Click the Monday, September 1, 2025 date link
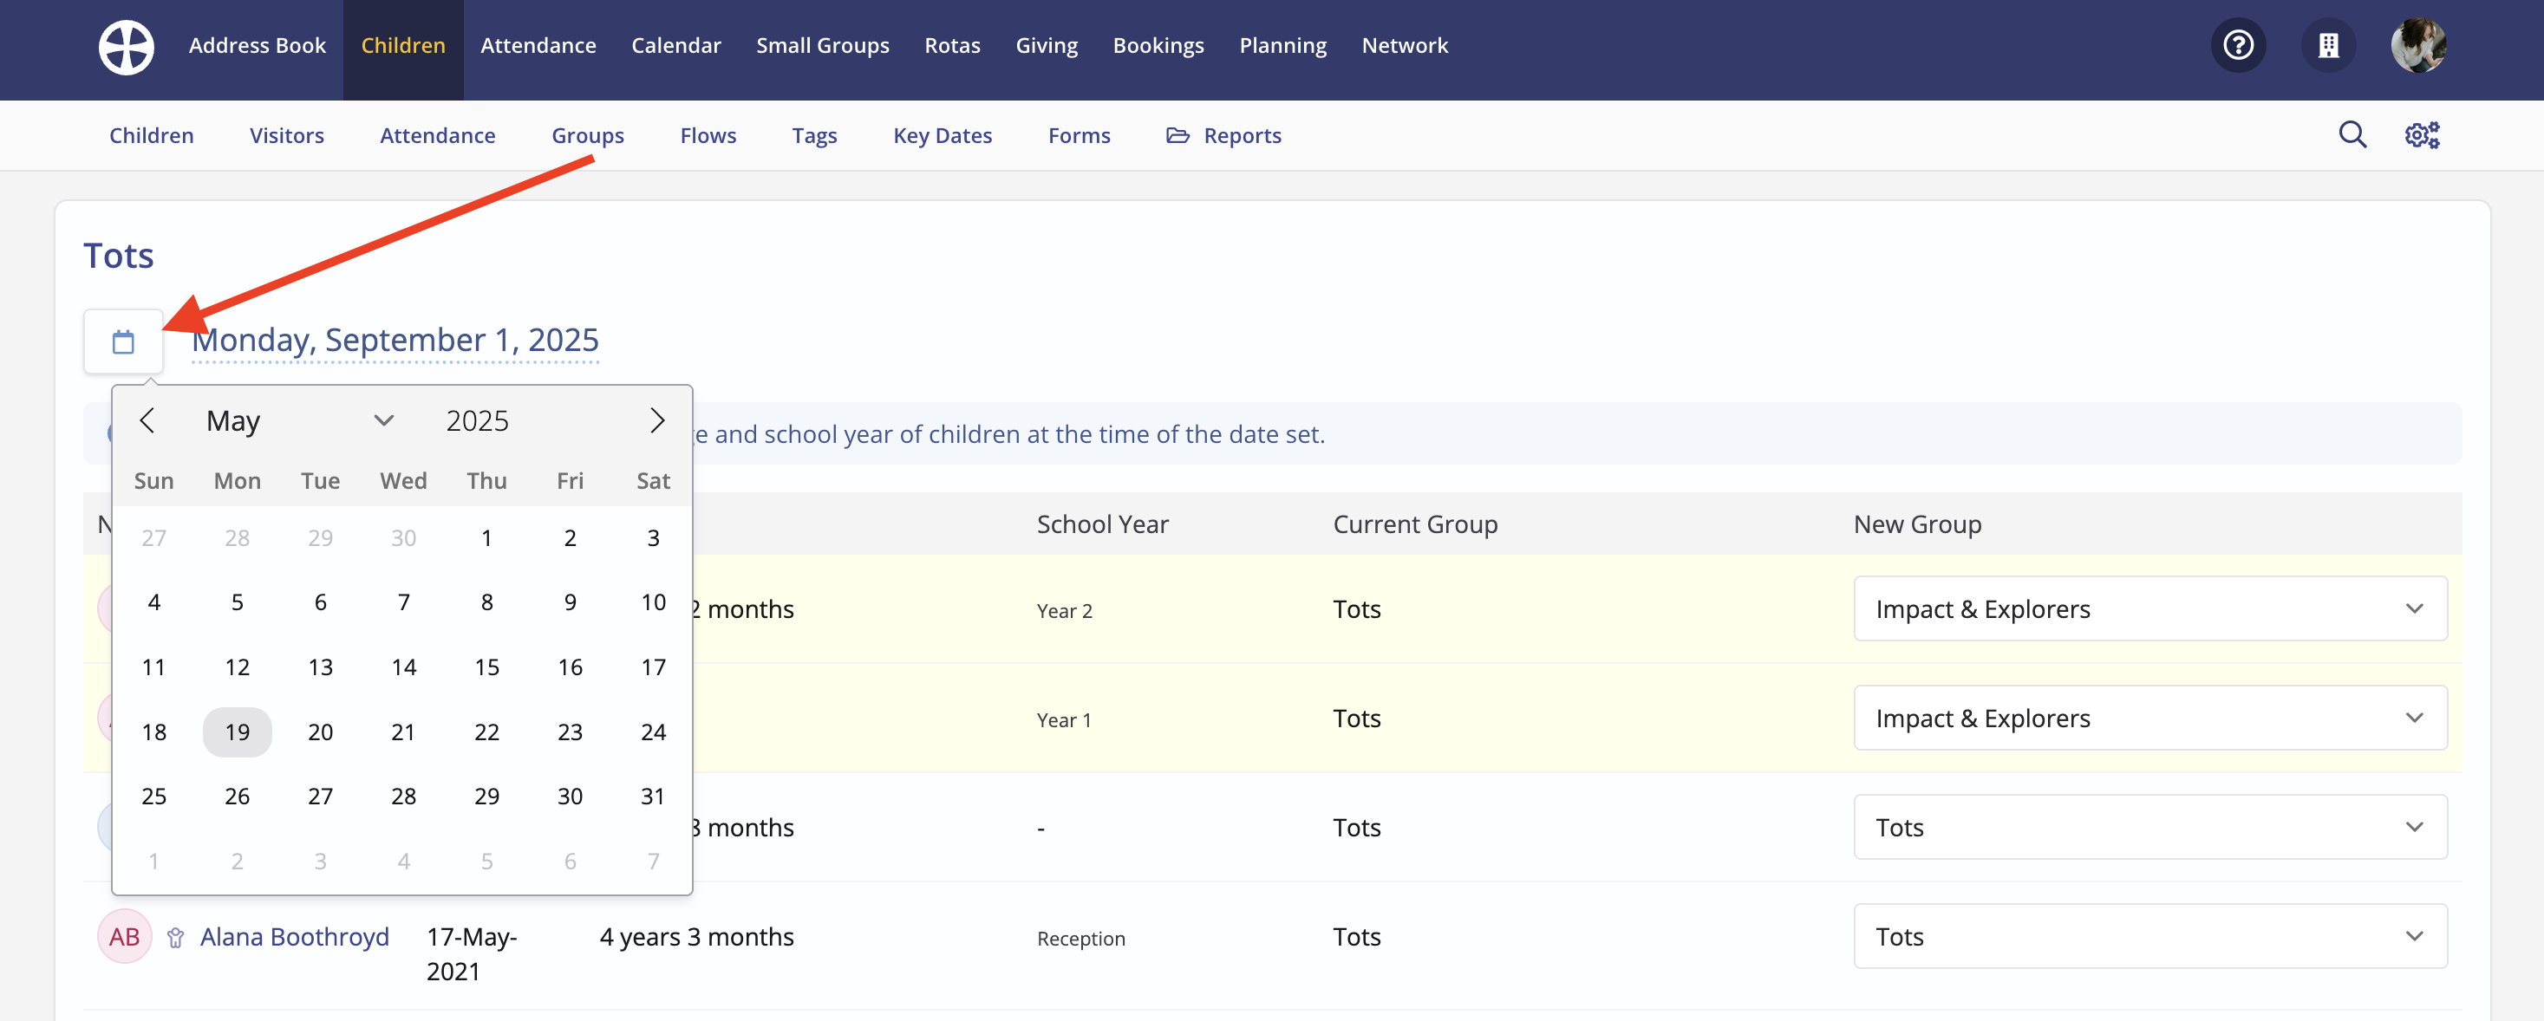The width and height of the screenshot is (2544, 1021). coord(395,340)
